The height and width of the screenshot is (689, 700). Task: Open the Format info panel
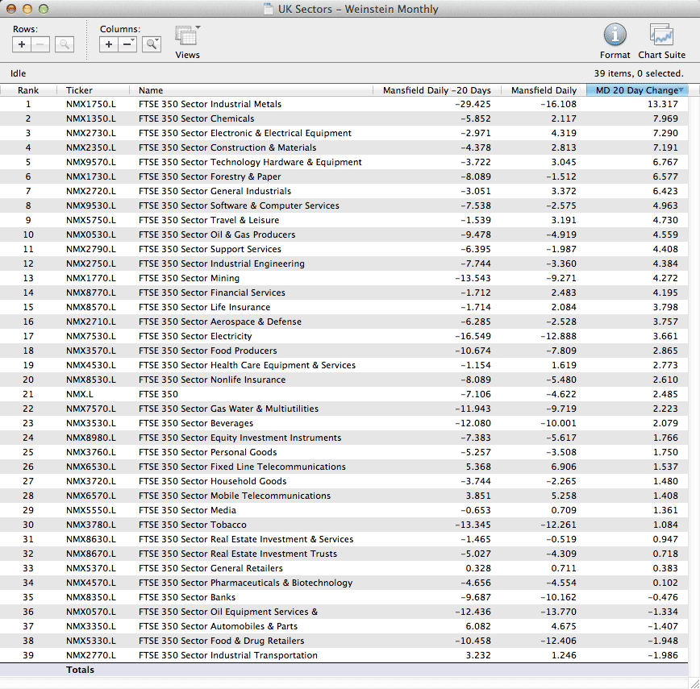pyautogui.click(x=615, y=35)
